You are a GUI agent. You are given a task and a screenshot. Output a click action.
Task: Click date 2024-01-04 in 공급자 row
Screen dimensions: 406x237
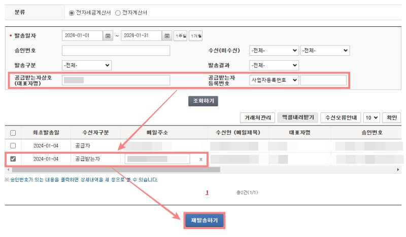pyautogui.click(x=46, y=146)
